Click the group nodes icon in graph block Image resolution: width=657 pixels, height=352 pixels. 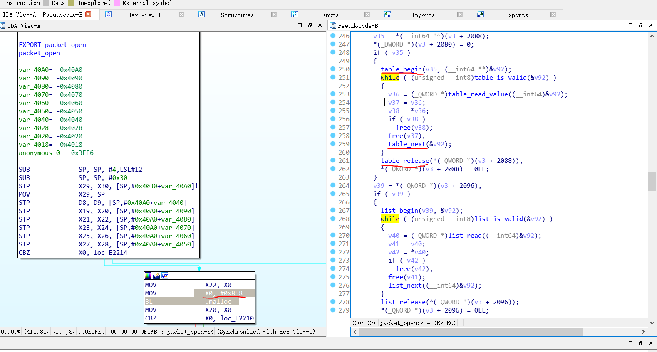(x=165, y=276)
